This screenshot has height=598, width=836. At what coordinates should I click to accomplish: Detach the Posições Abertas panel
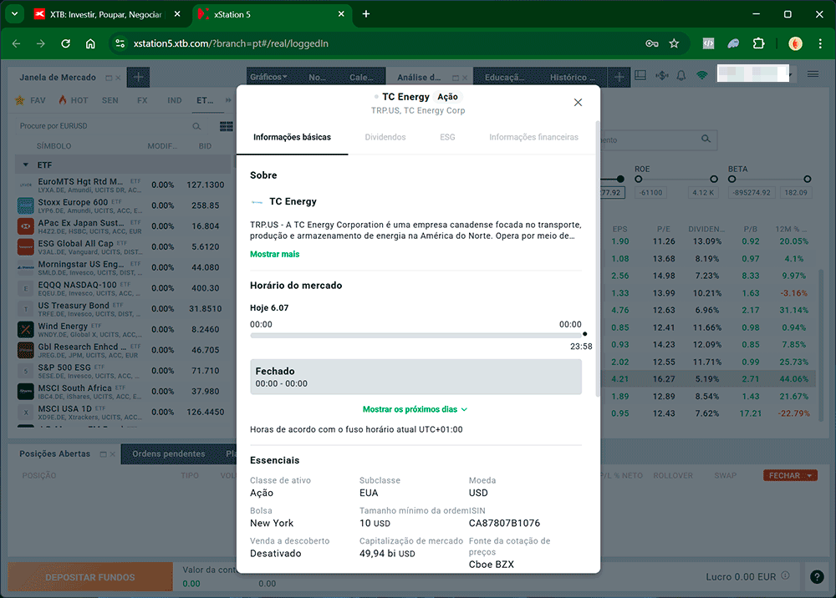(103, 454)
